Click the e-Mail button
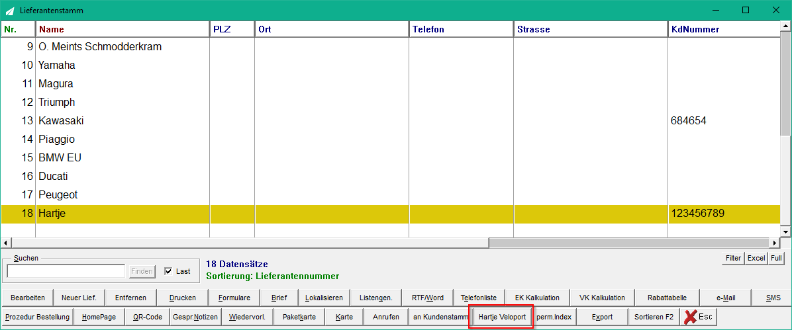This screenshot has height=330, width=792. (726, 298)
